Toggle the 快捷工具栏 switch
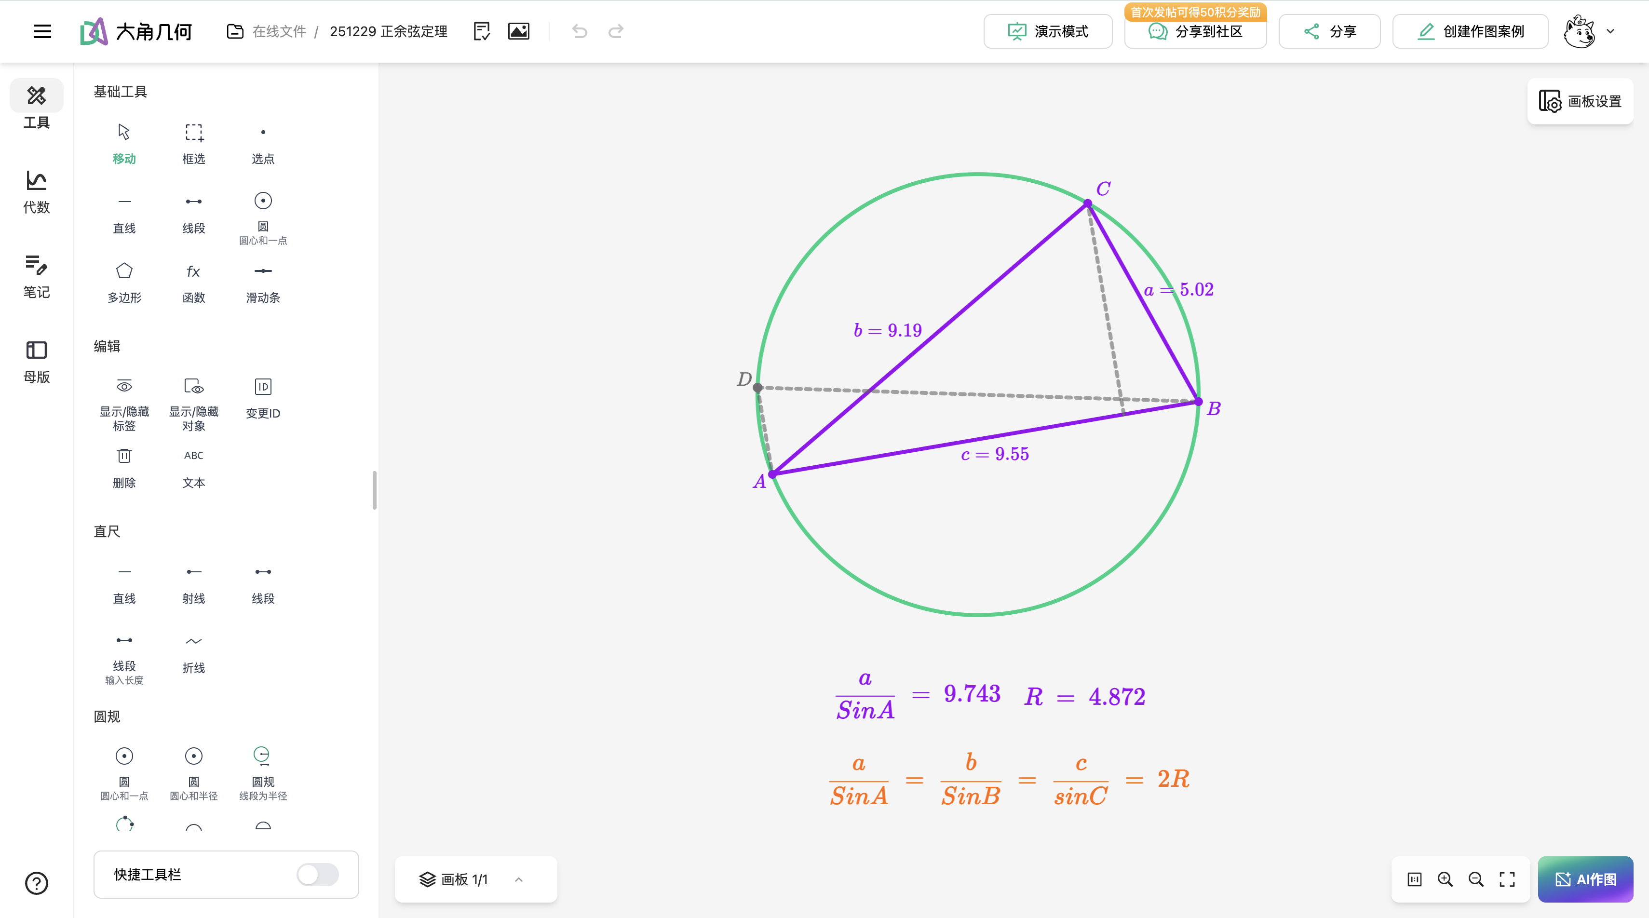Screen dimensions: 1649x918 [318, 874]
